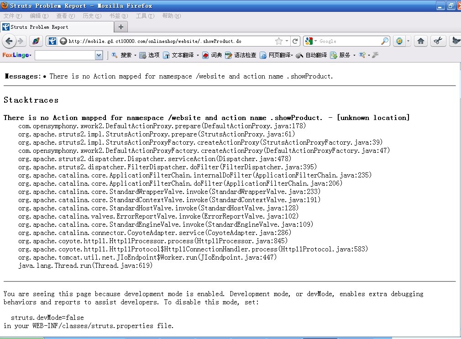Click the Firefox logo in the title bar
This screenshot has width=461, height=339.
pyautogui.click(x=5, y=5)
